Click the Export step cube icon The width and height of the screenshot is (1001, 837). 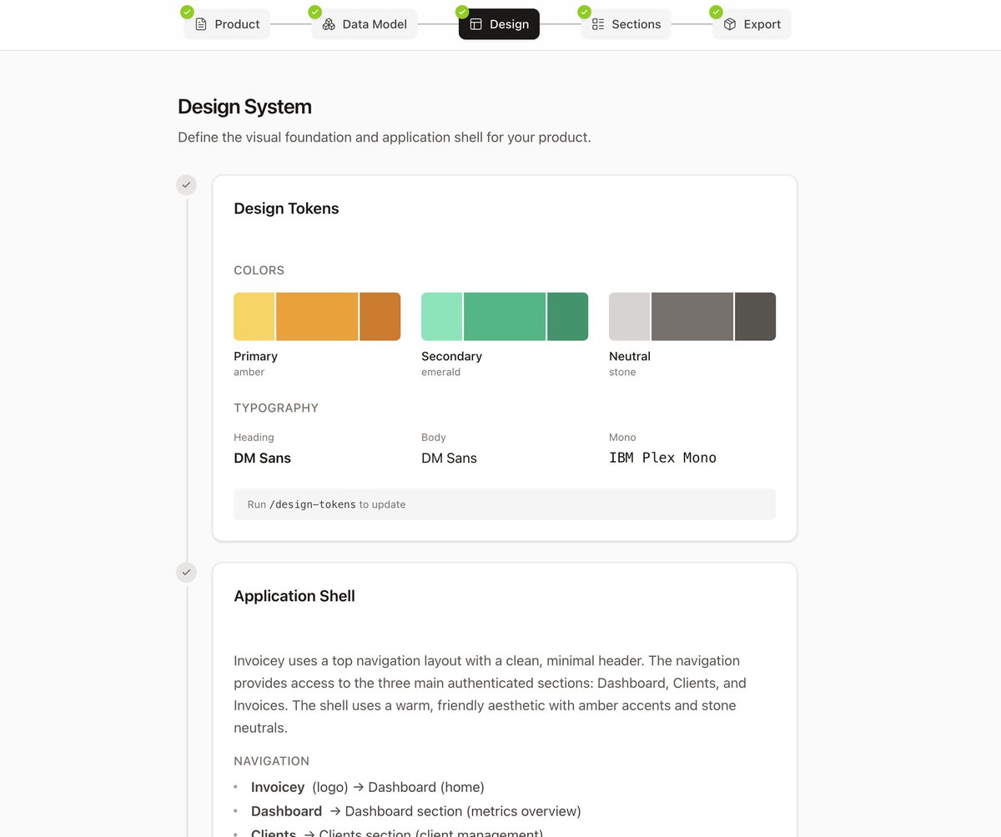727,24
